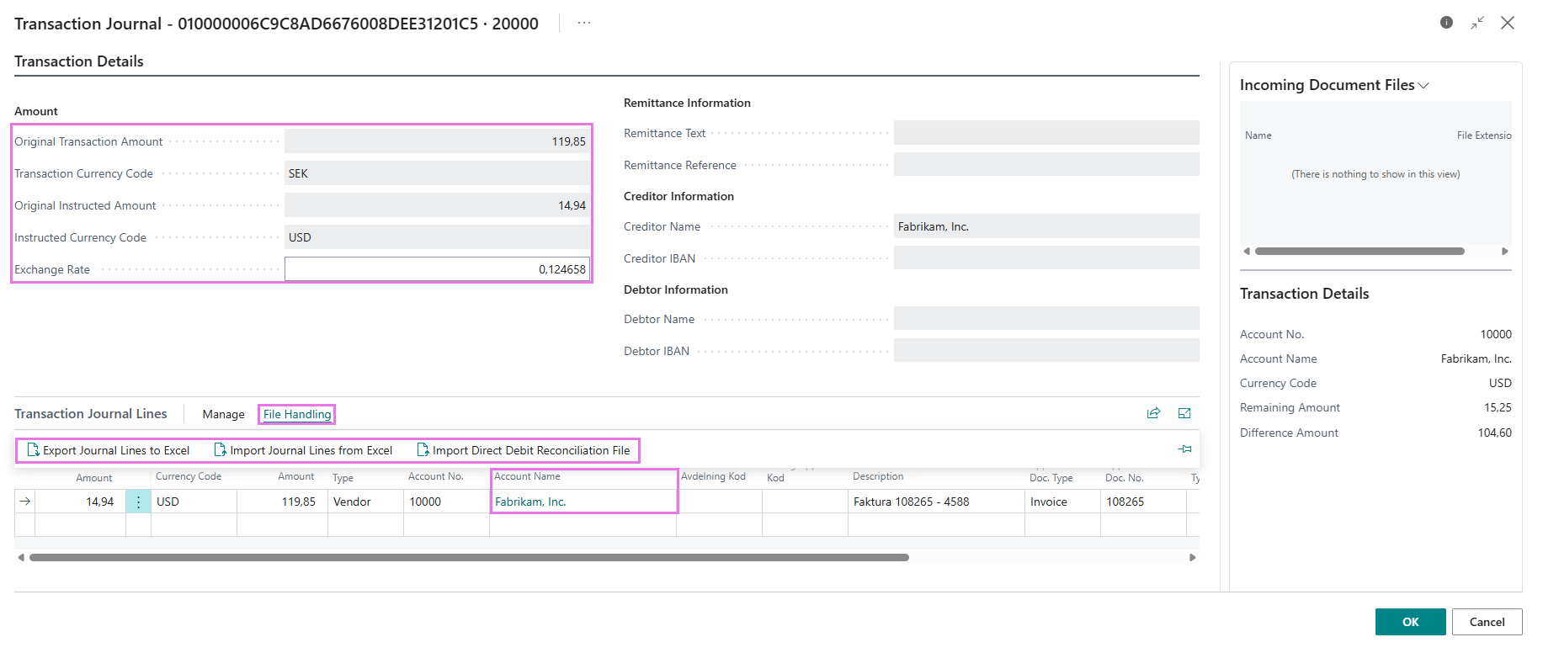Sort by the Description column header

[878, 476]
